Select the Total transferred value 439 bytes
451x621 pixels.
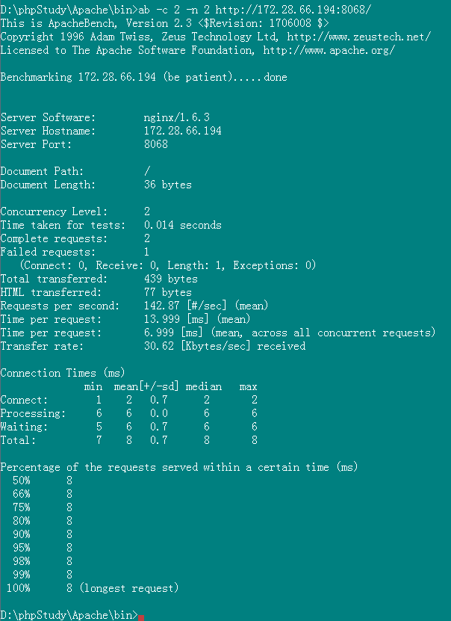tap(170, 279)
